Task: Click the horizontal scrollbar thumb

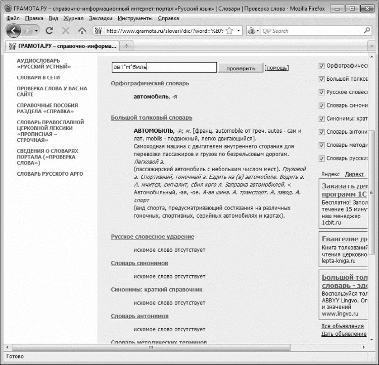Action: tap(151, 347)
